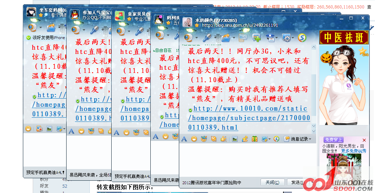Click the 免费穿上 button

[x=333, y=140]
